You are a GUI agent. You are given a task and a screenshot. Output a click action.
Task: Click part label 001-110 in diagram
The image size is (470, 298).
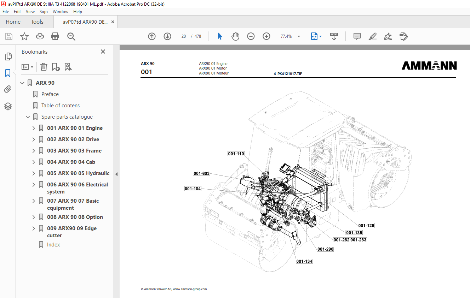(x=236, y=154)
